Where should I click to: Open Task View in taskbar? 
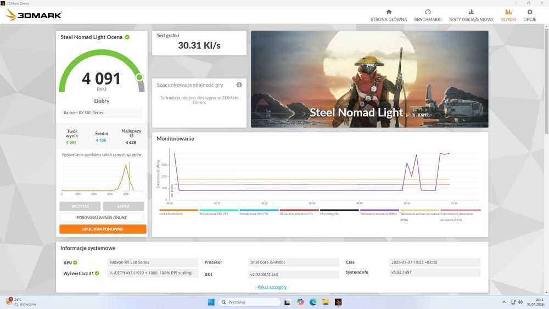(287, 302)
